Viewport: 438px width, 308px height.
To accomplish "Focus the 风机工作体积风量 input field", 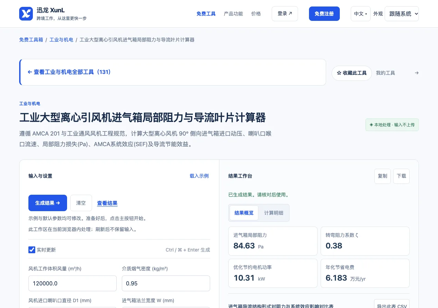I will 73,283.
